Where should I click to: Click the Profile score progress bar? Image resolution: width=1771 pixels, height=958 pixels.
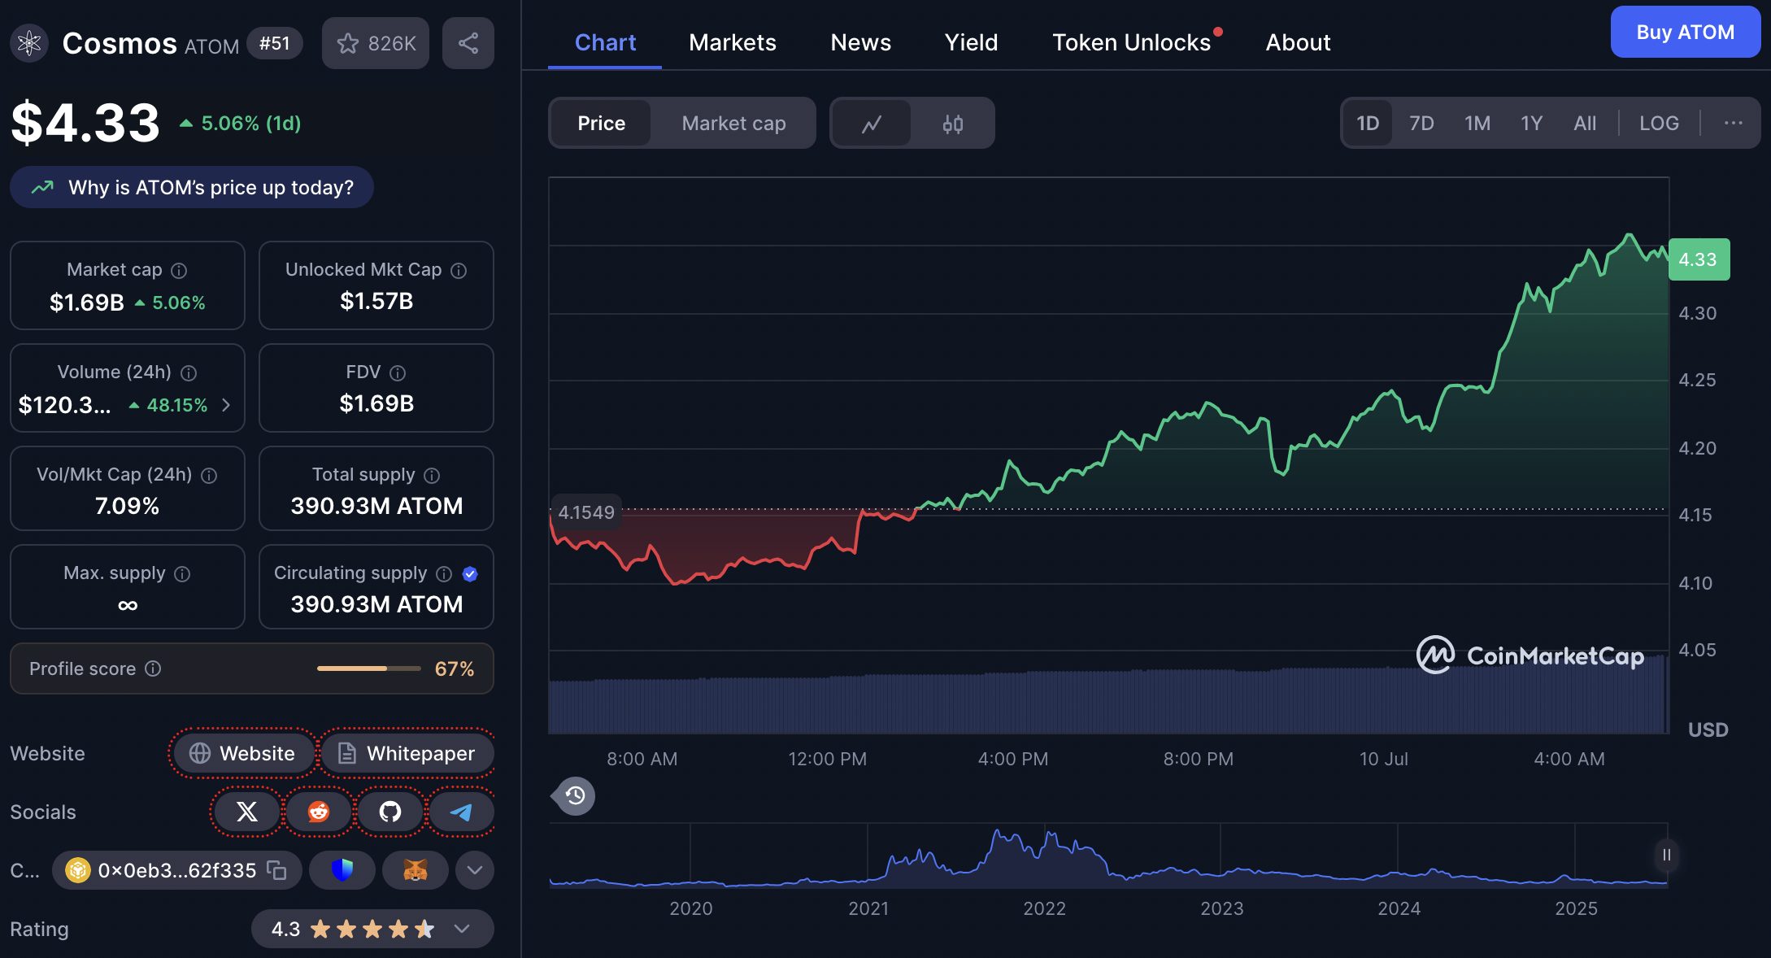[x=369, y=668]
